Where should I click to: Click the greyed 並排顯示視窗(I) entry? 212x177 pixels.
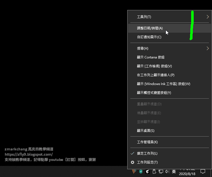pos(169,122)
